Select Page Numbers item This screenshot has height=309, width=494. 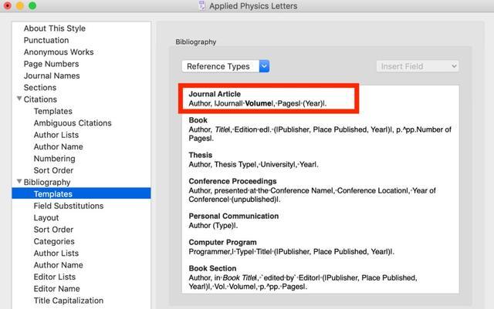click(x=52, y=64)
